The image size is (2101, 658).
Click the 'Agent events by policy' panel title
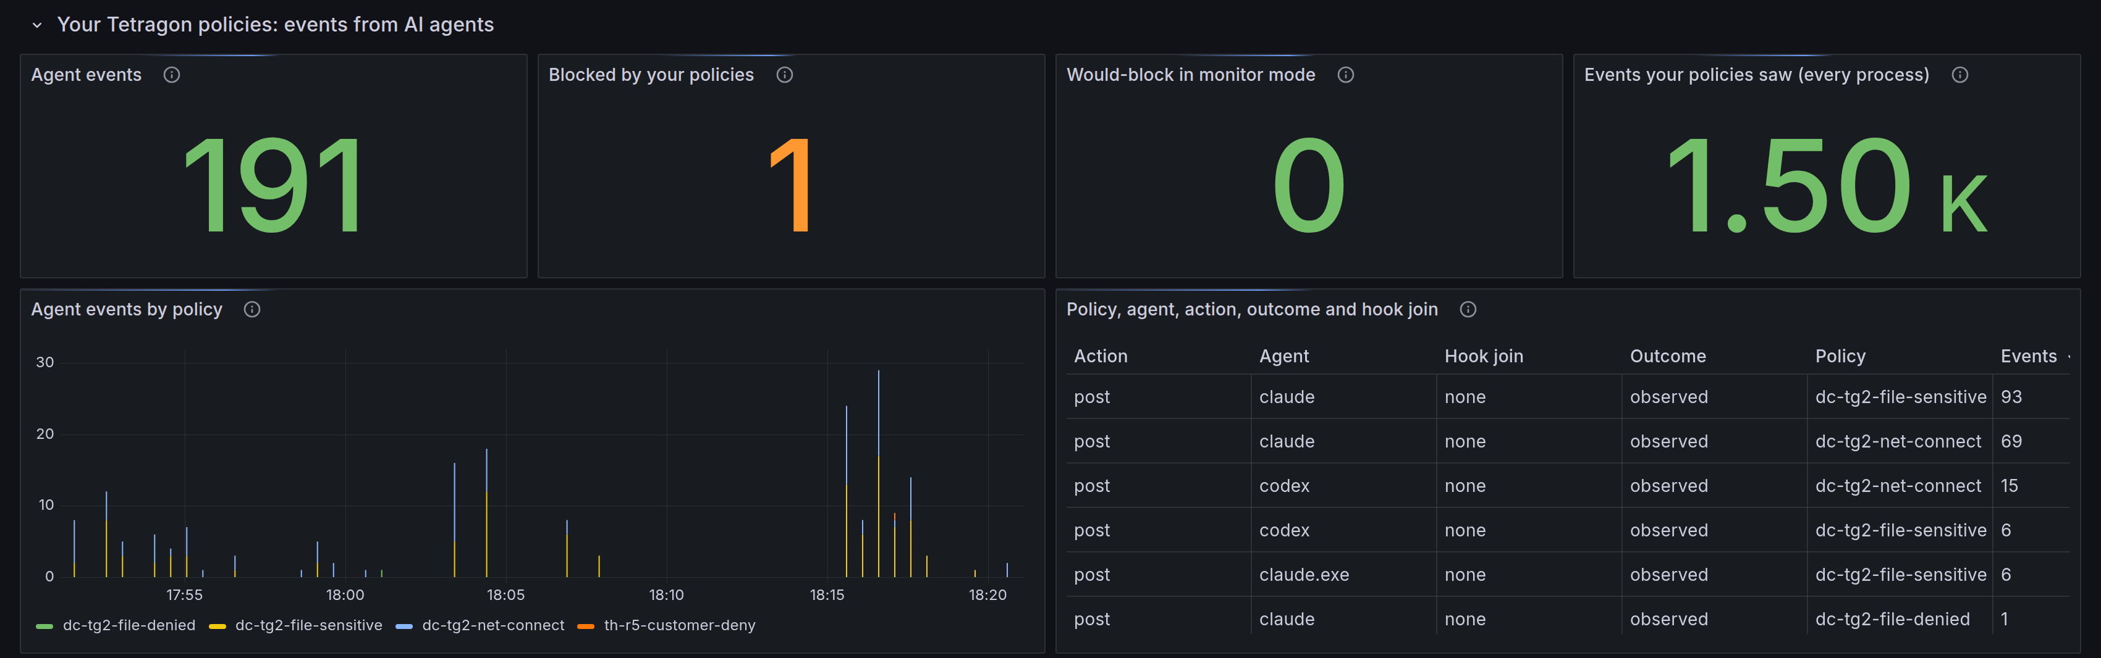coord(127,309)
